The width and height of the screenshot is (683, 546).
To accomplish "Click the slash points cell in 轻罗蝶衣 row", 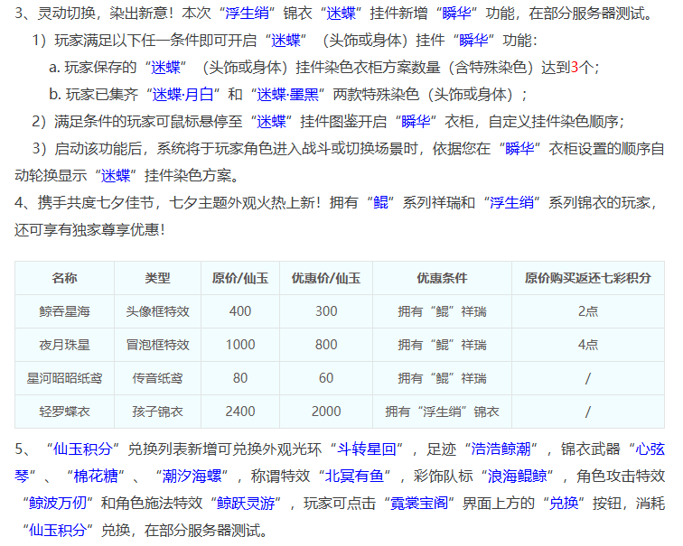I will [x=588, y=412].
